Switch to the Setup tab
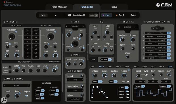 [x=114, y=7]
